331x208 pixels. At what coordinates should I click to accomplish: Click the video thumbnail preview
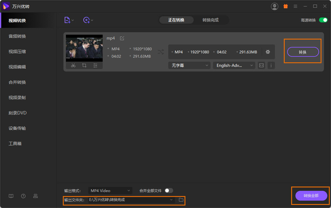pos(84,48)
